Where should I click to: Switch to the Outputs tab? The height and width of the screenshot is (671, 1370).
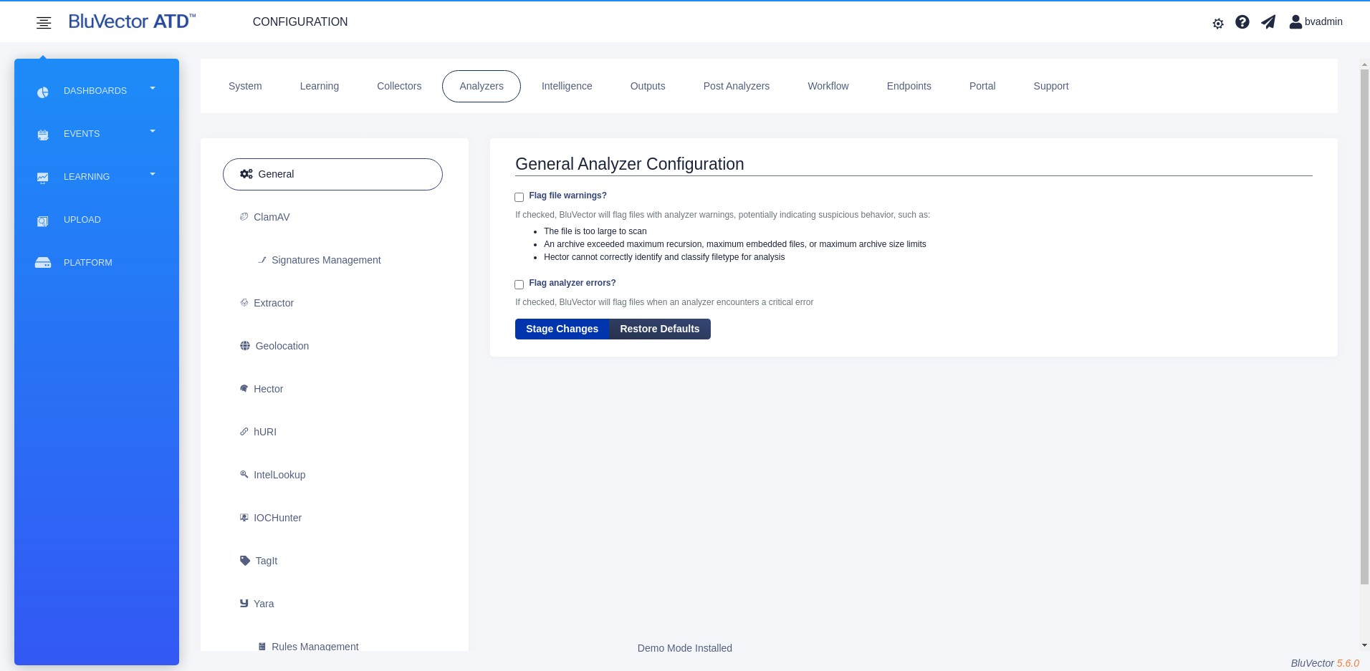pyautogui.click(x=648, y=86)
